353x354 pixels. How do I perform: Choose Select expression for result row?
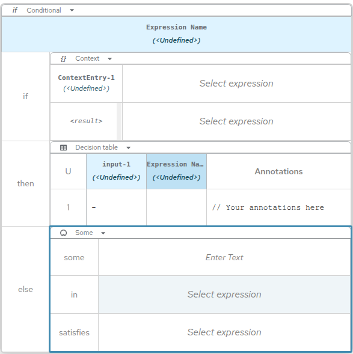click(236, 121)
